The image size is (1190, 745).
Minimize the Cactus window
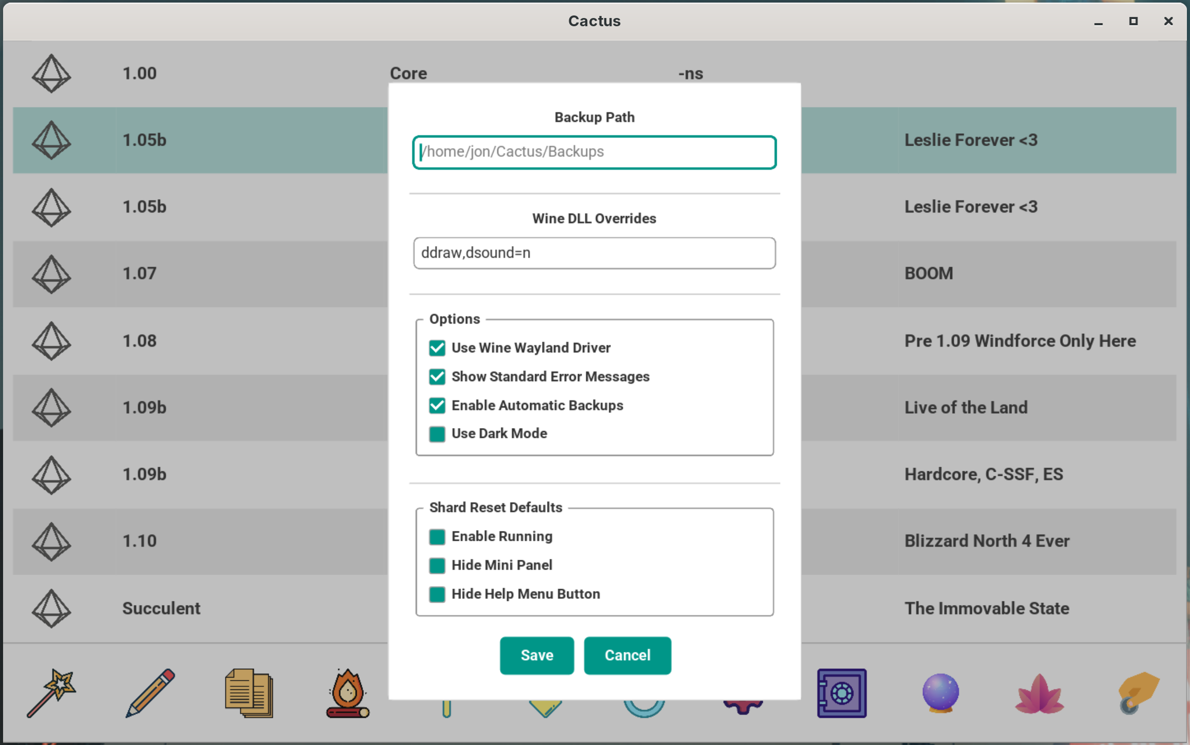[1098, 22]
